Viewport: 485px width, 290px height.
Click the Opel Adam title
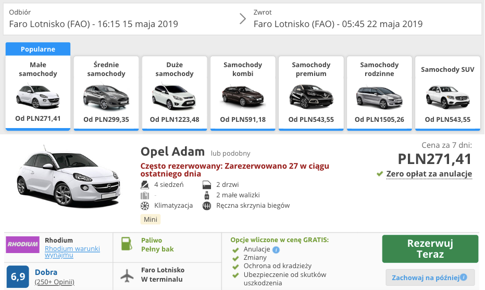coord(172,152)
